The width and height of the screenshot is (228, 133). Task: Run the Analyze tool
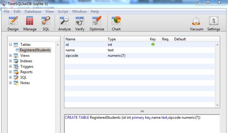click(x=64, y=23)
